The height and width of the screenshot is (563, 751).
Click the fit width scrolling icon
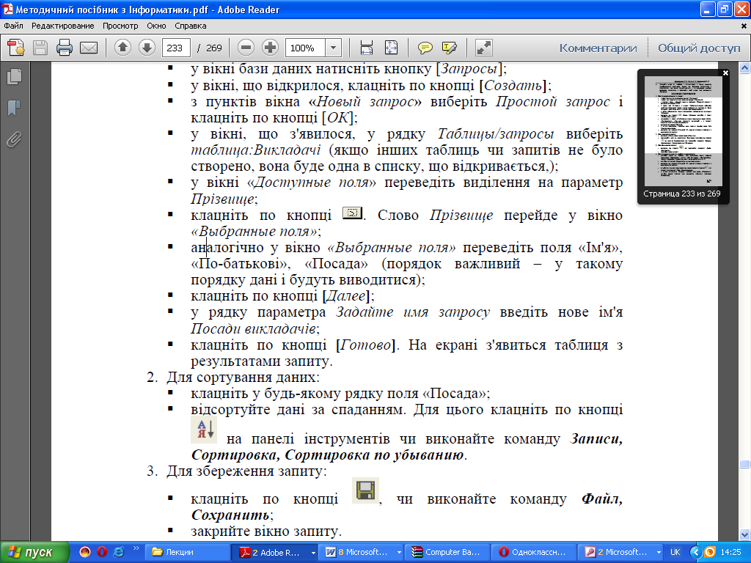[367, 48]
